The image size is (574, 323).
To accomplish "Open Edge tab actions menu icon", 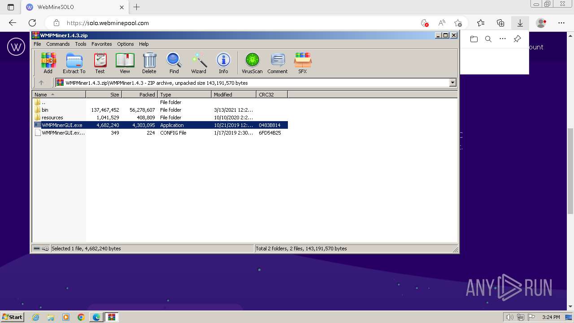I will 11,7.
